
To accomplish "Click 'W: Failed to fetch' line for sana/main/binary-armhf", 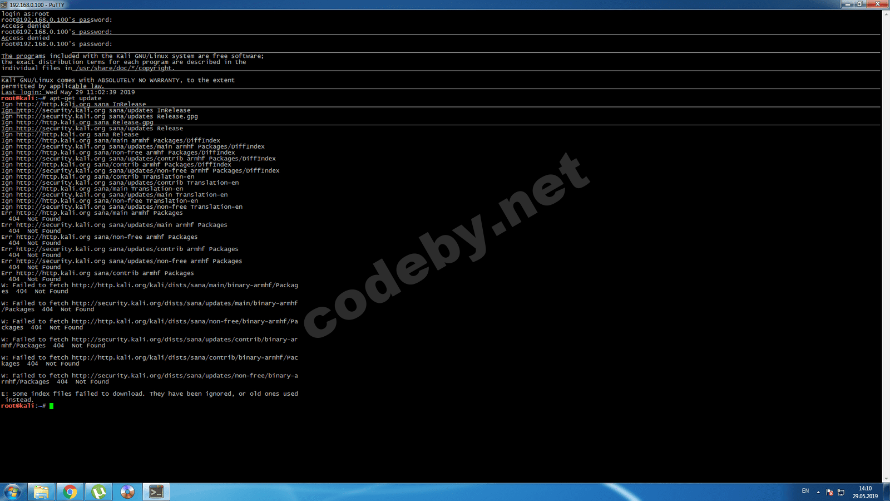I will click(x=150, y=286).
